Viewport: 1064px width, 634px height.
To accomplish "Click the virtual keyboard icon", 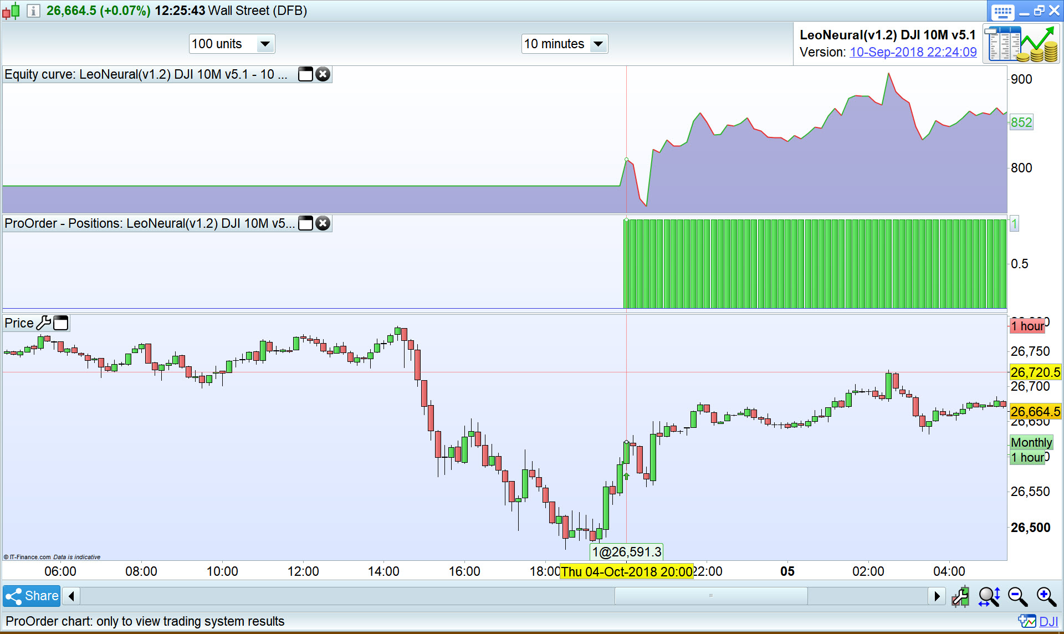I will (x=1002, y=12).
